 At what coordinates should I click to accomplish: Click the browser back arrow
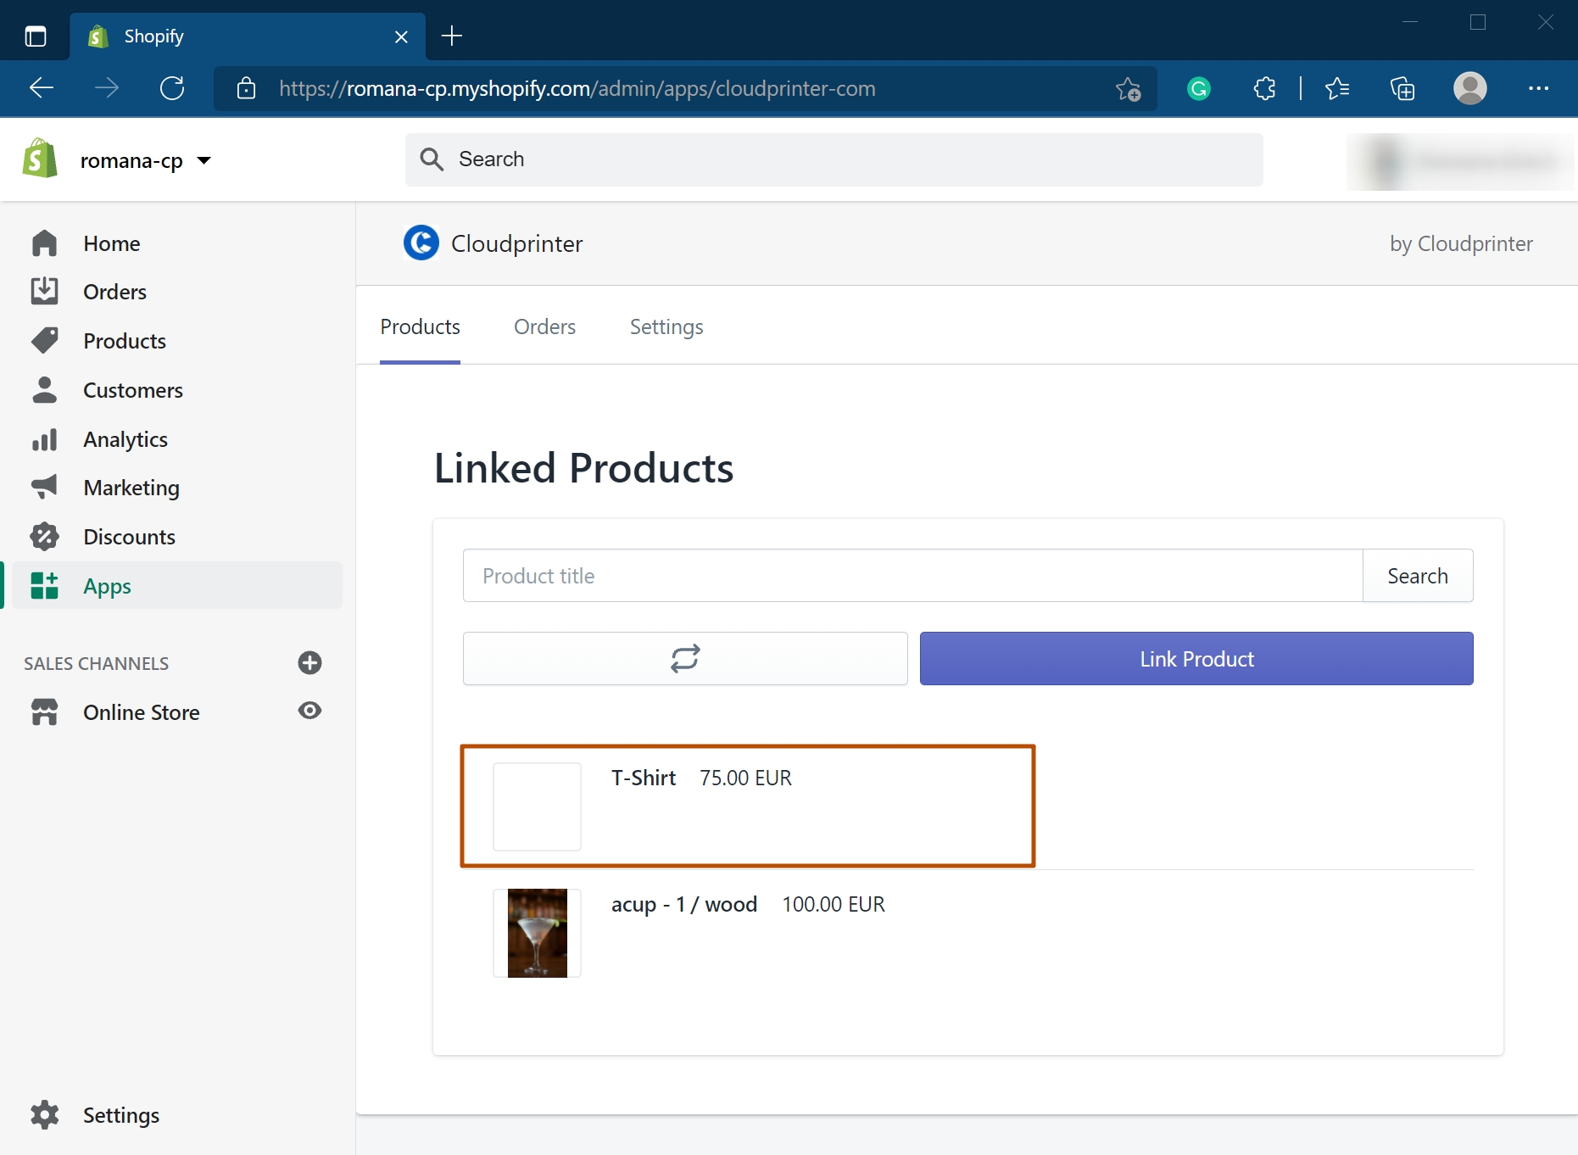point(42,88)
